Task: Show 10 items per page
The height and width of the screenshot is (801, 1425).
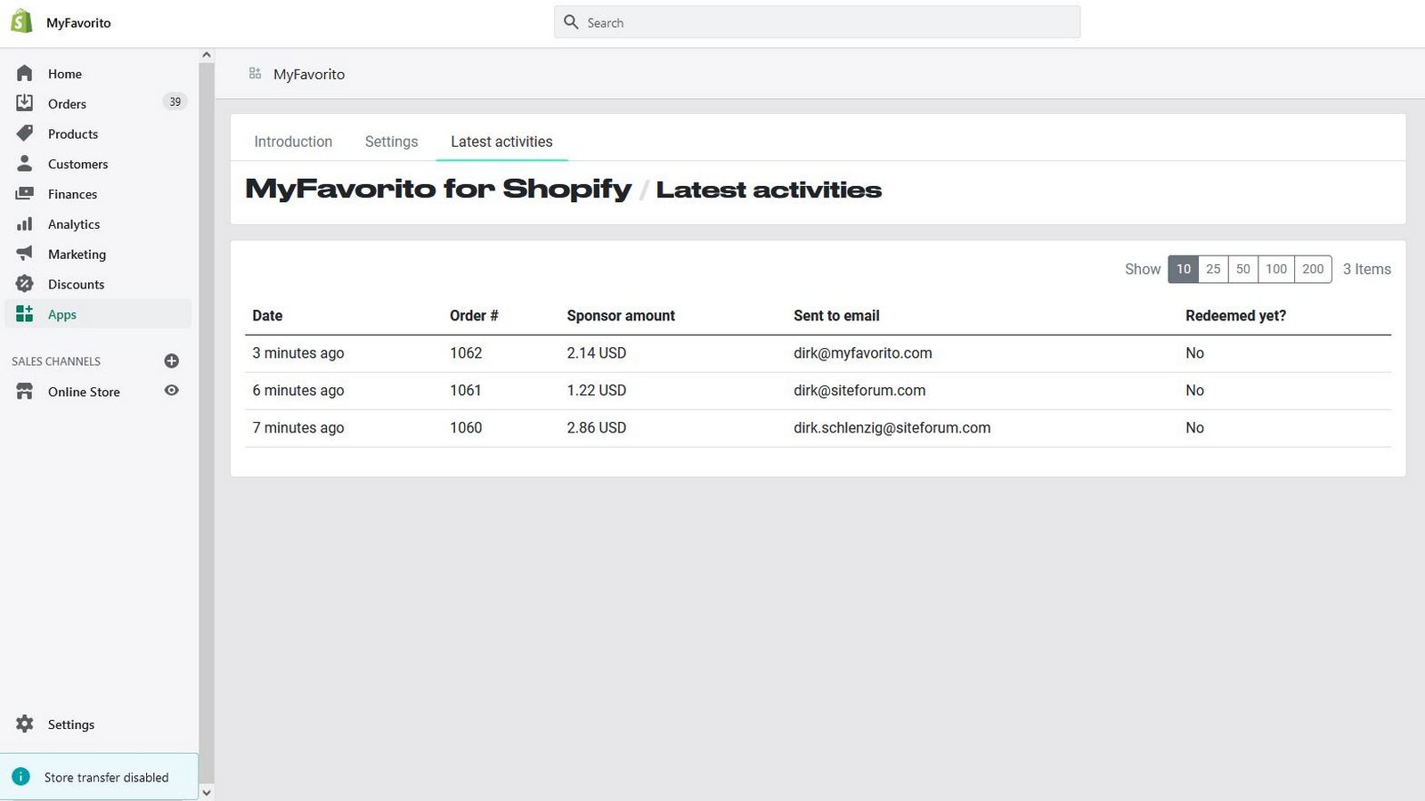Action: [x=1183, y=269]
